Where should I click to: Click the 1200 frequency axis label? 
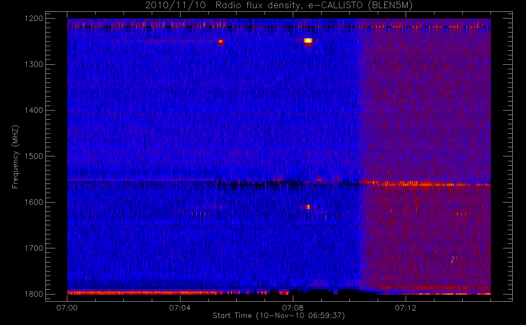point(34,19)
